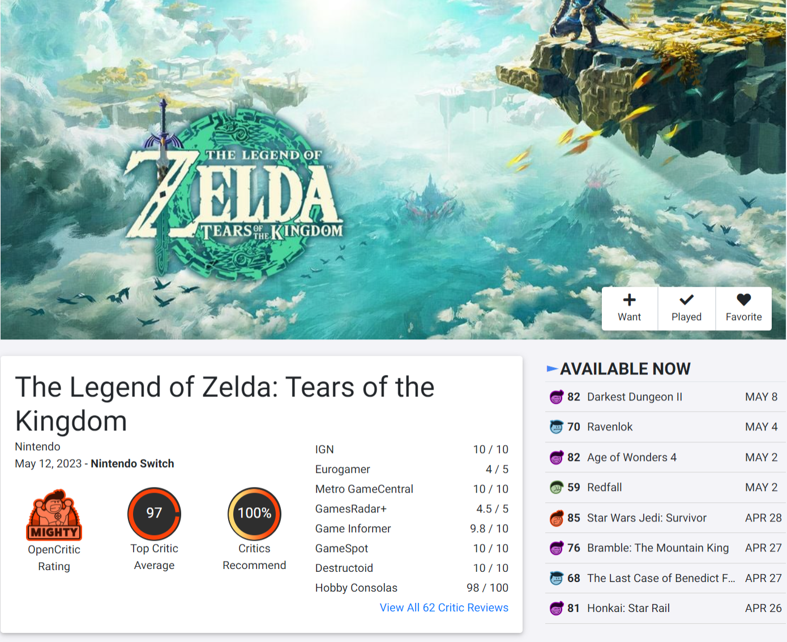The width and height of the screenshot is (787, 642).
Task: Click the 100% Critics Recommend circle
Action: [254, 514]
